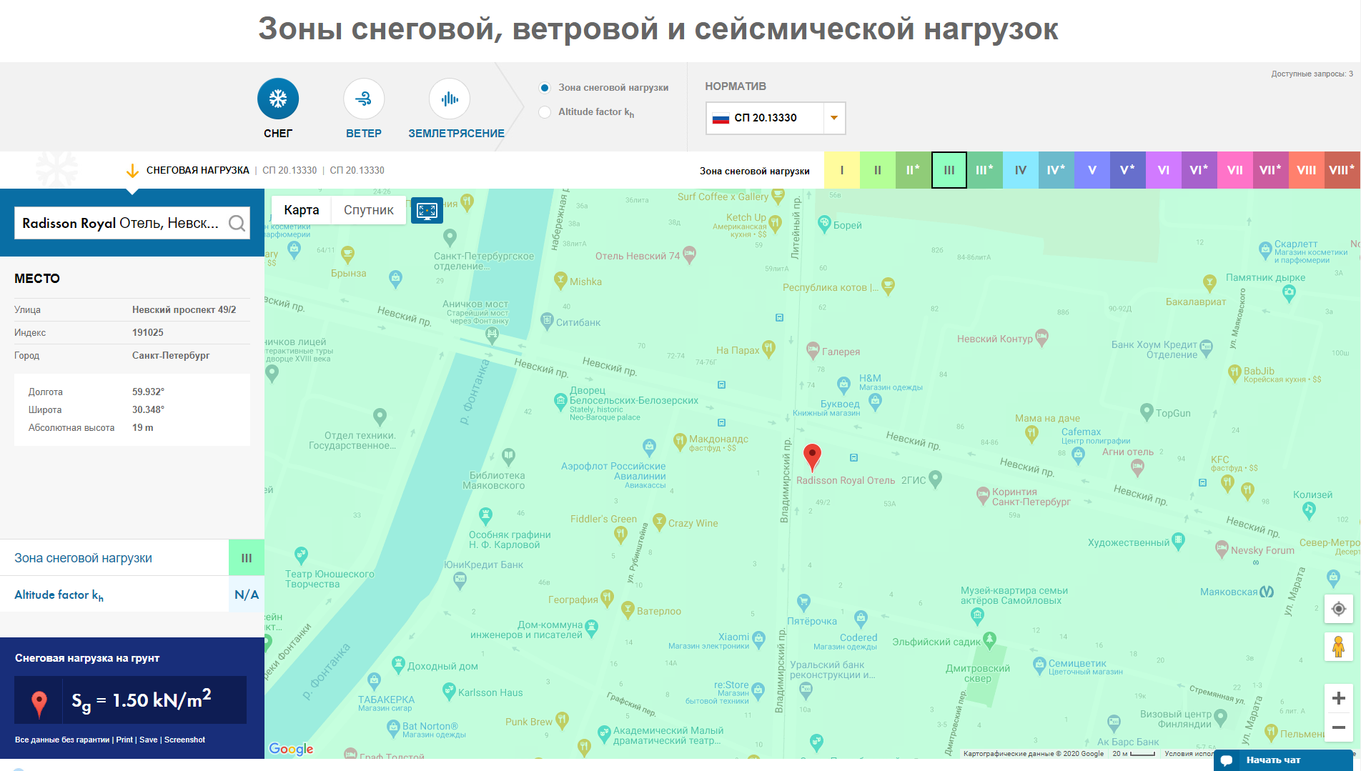The height and width of the screenshot is (771, 1361).
Task: Click the Screenshot link
Action: [x=184, y=740]
